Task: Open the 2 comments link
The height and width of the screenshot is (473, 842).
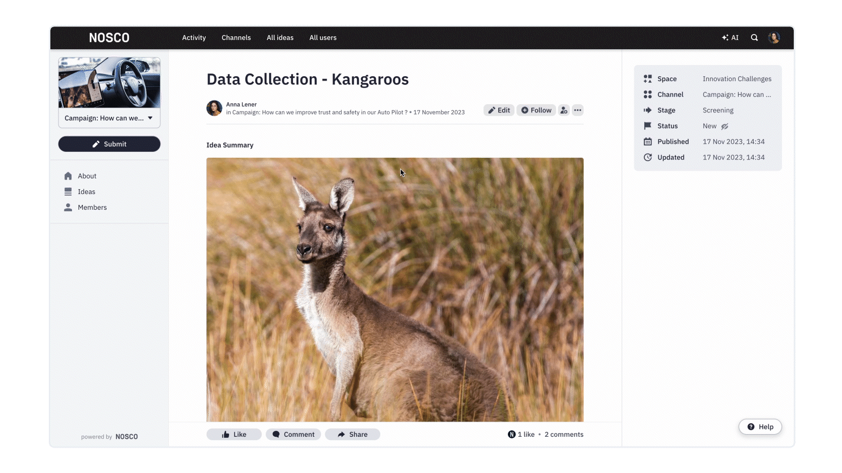Action: (x=564, y=435)
